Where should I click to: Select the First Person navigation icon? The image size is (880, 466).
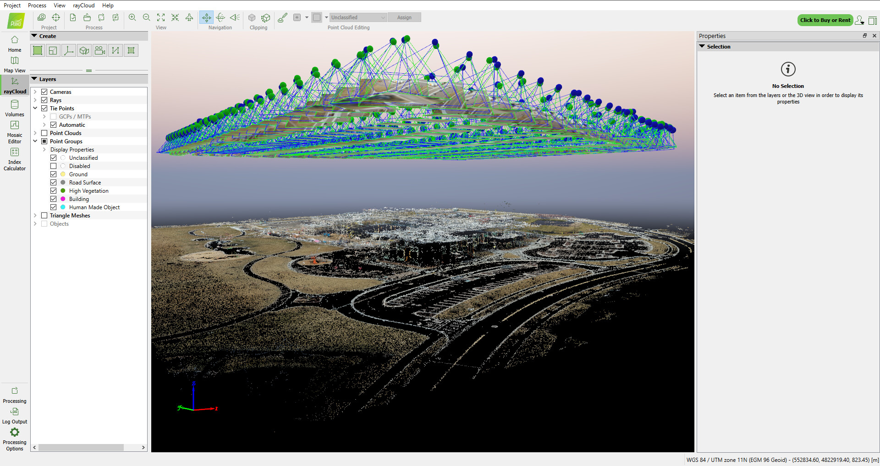(235, 17)
